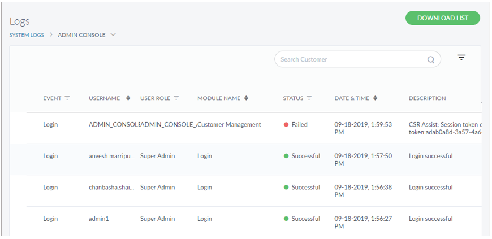Select the chanbasha.shai username entry
This screenshot has width=492, height=239.
(111, 187)
